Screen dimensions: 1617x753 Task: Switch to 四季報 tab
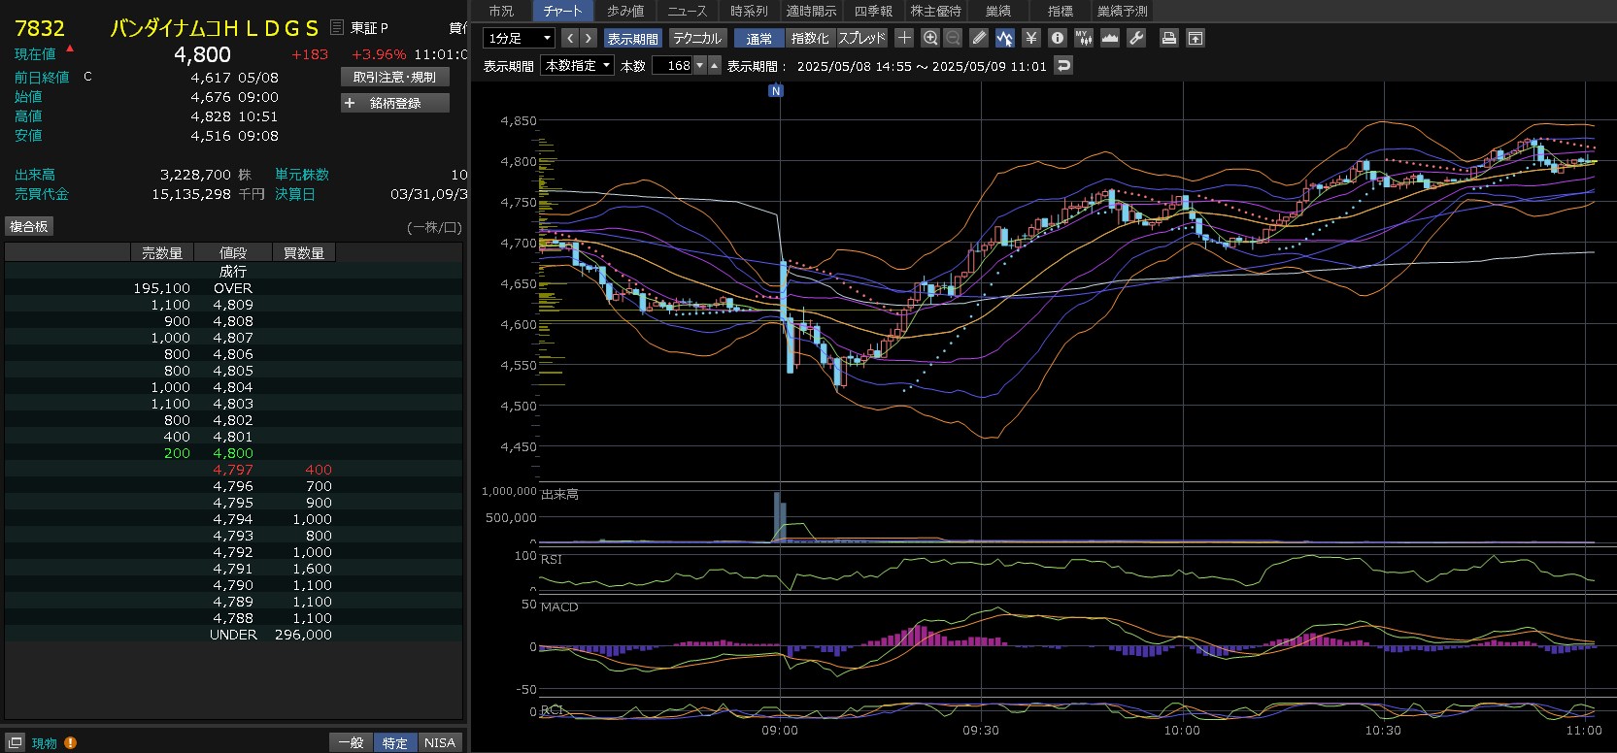click(x=874, y=11)
